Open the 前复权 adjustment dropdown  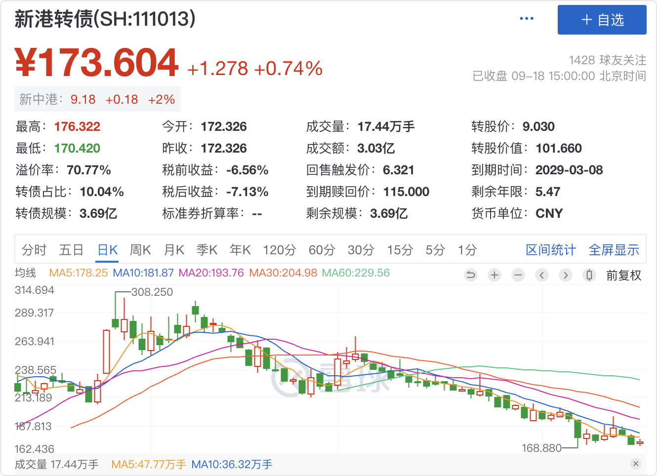623,276
